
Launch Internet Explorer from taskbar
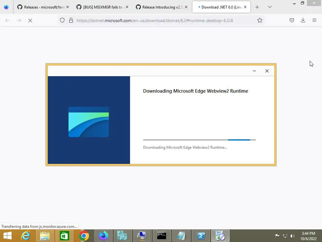coord(26,236)
